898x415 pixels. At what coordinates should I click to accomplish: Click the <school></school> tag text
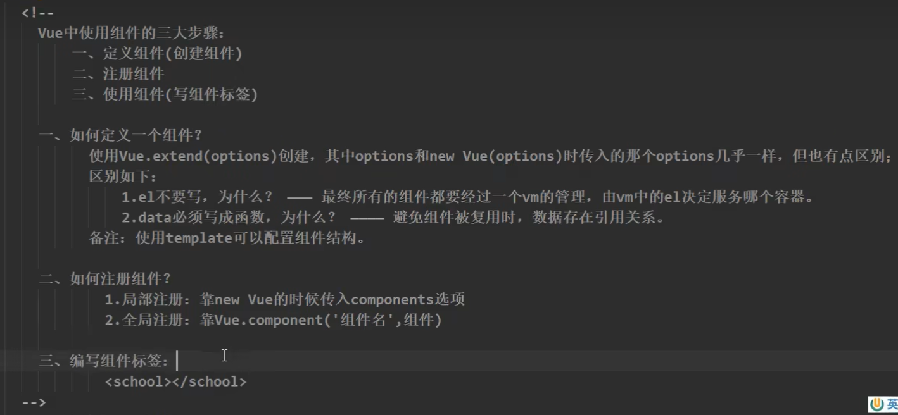coord(175,381)
